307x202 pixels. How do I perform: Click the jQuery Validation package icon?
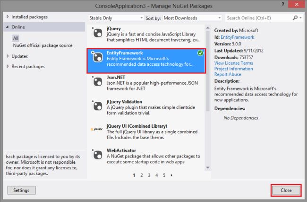tap(97, 106)
